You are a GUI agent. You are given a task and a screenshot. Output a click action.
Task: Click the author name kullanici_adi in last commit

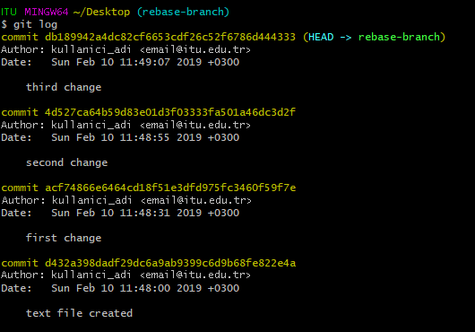point(91,275)
